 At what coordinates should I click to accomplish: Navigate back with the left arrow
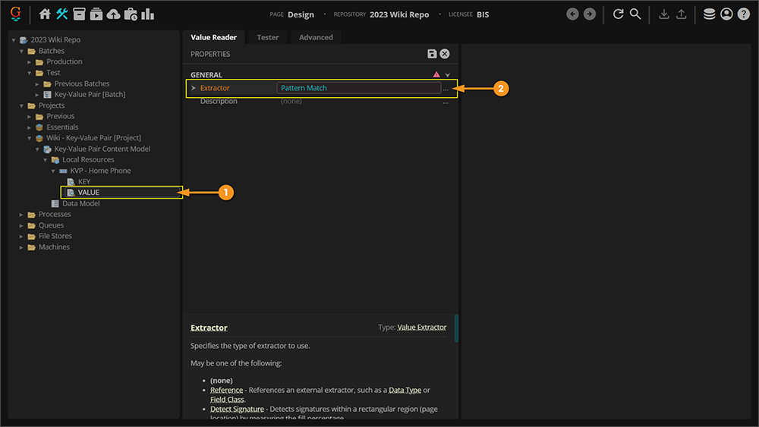coord(572,14)
